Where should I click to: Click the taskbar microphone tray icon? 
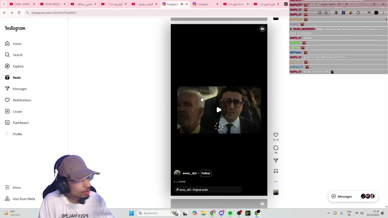[x=341, y=213]
